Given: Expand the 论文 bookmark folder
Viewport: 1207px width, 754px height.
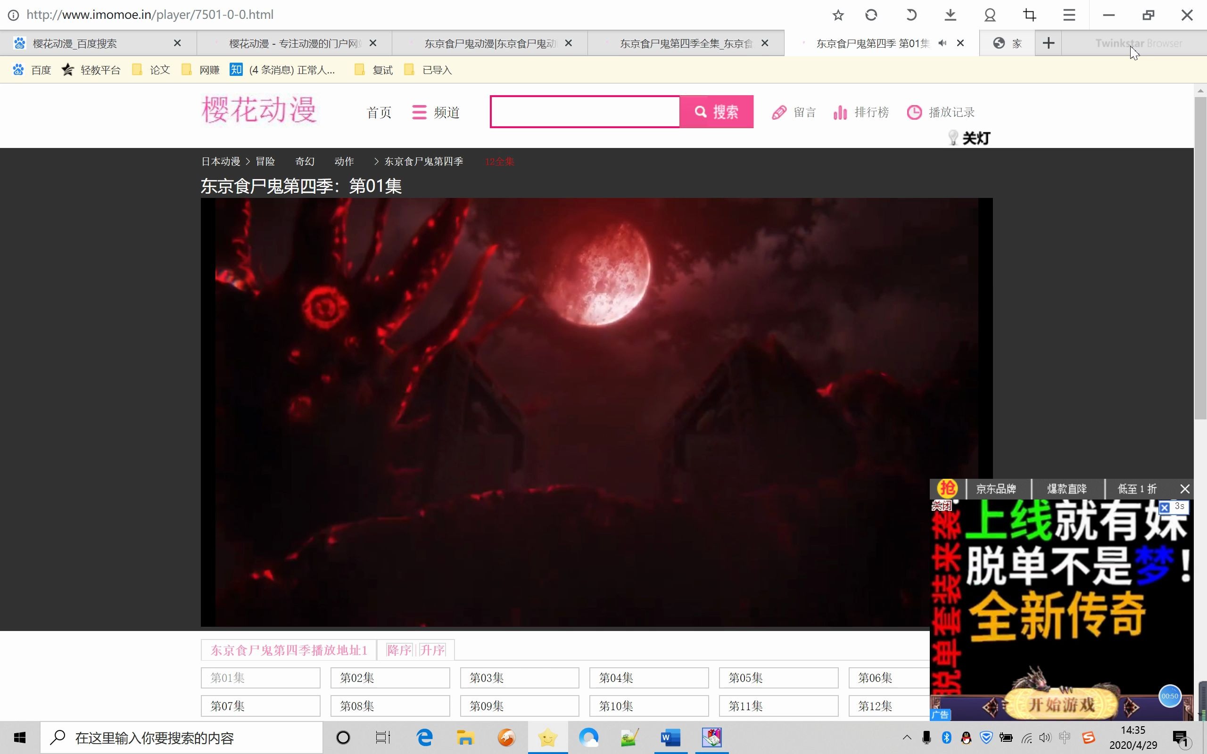Looking at the screenshot, I should 151,70.
